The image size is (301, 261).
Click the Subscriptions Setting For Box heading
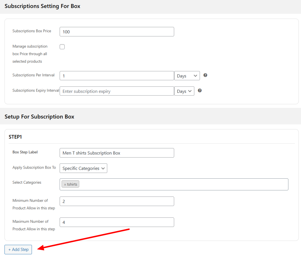click(x=42, y=6)
